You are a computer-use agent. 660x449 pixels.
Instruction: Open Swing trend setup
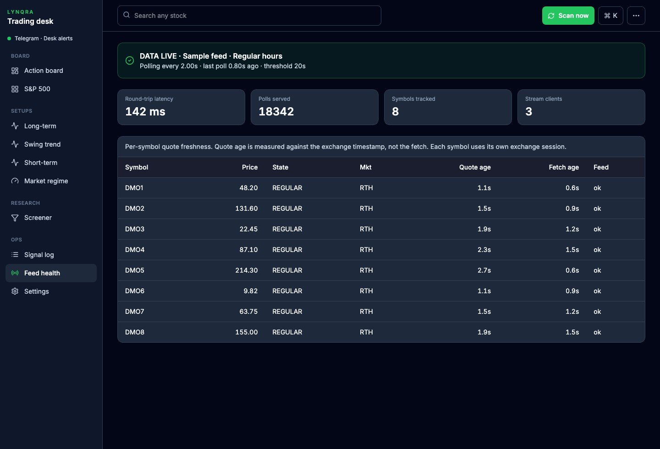(x=51, y=144)
